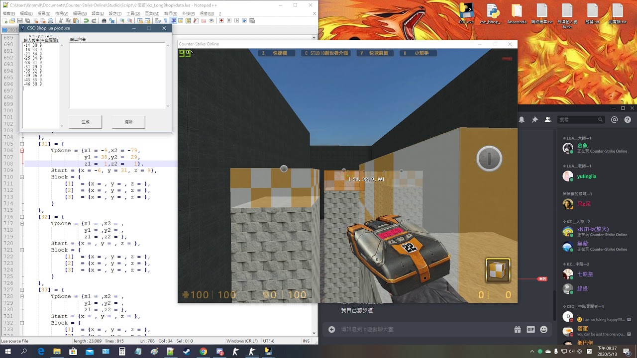Collapse the TpZone fold marker at line 706

tap(22, 150)
